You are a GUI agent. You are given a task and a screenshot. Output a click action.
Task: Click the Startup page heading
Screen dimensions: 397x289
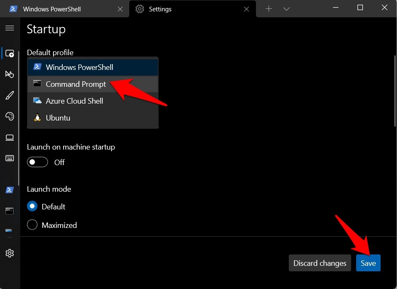click(46, 29)
